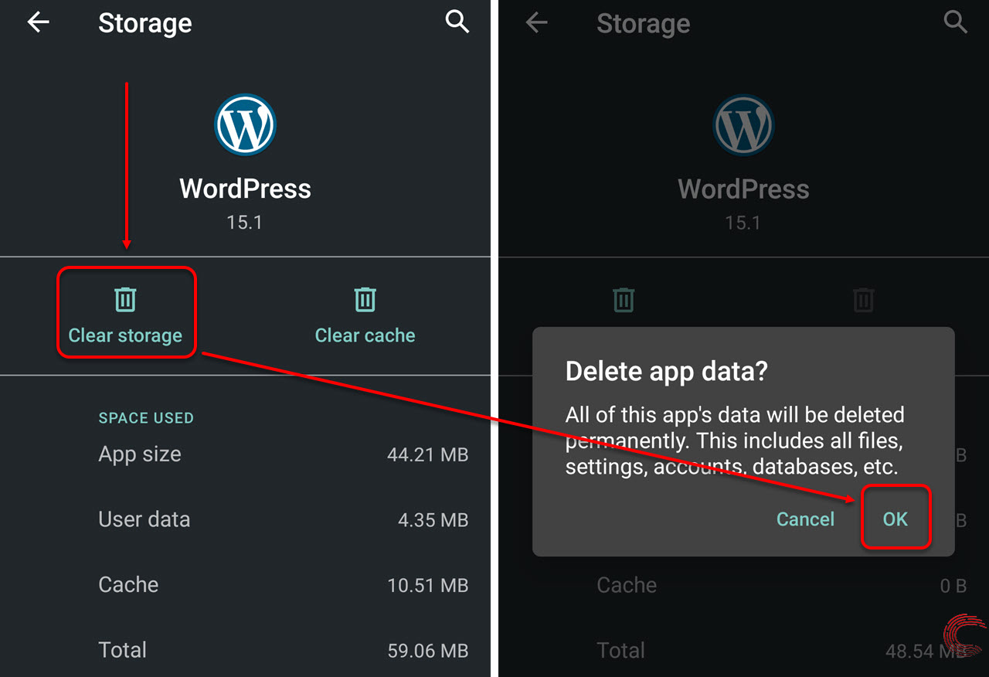Viewport: 989px width, 677px height.
Task: Click the SPACE USED section header
Action: coord(146,418)
